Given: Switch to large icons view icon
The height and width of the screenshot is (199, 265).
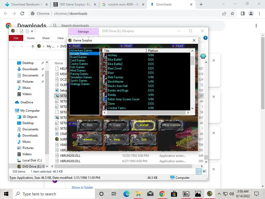Looking at the screenshot, I should coord(204,172).
